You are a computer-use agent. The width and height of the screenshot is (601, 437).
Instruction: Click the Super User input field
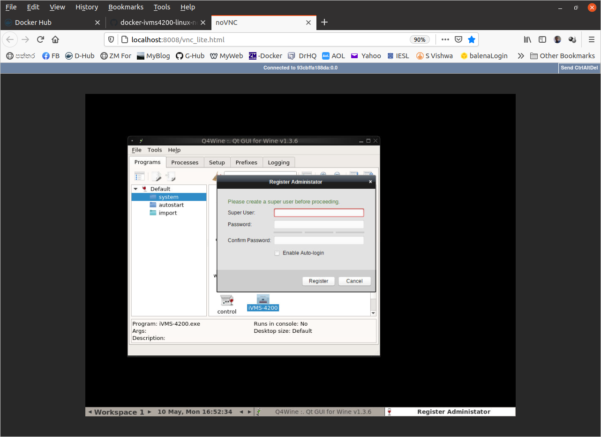click(x=319, y=213)
